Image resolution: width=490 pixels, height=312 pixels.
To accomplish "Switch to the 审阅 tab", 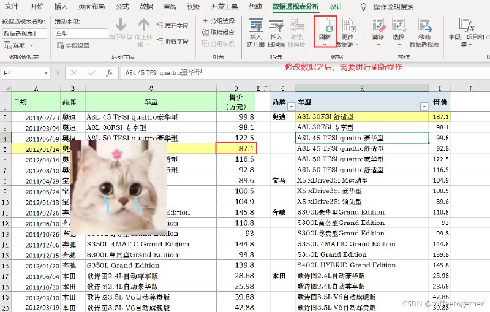I will (170, 7).
